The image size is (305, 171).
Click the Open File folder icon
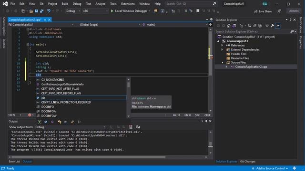31,11
